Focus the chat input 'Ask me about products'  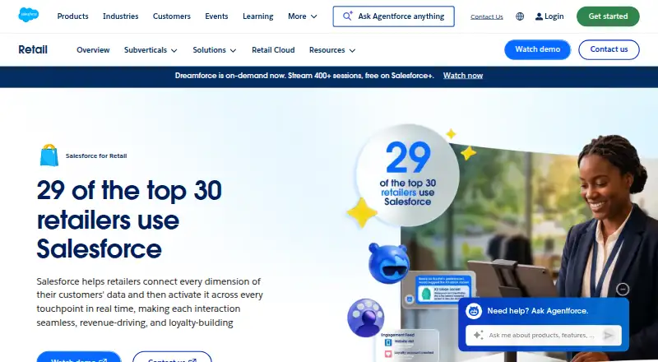(544, 335)
